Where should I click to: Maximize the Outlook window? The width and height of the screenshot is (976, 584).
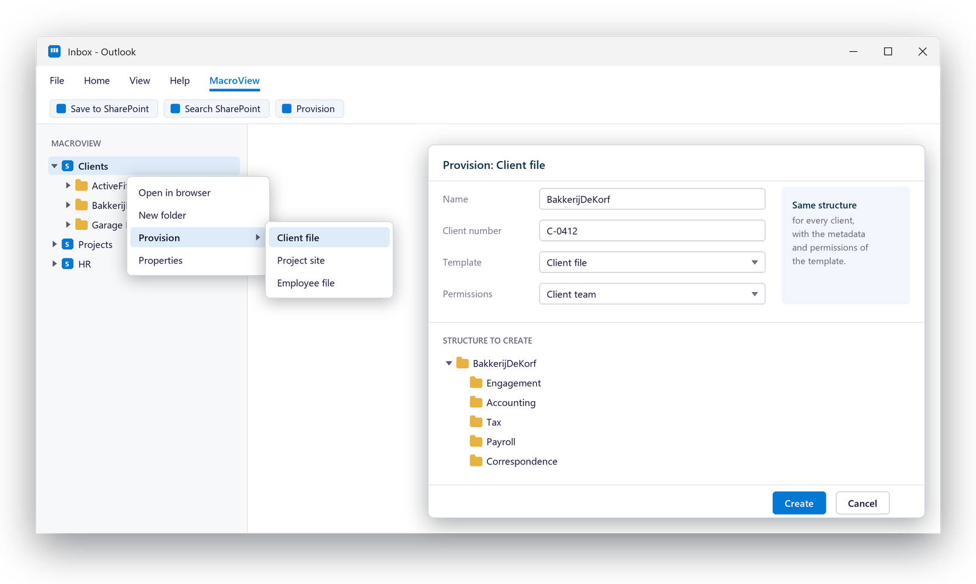point(888,51)
